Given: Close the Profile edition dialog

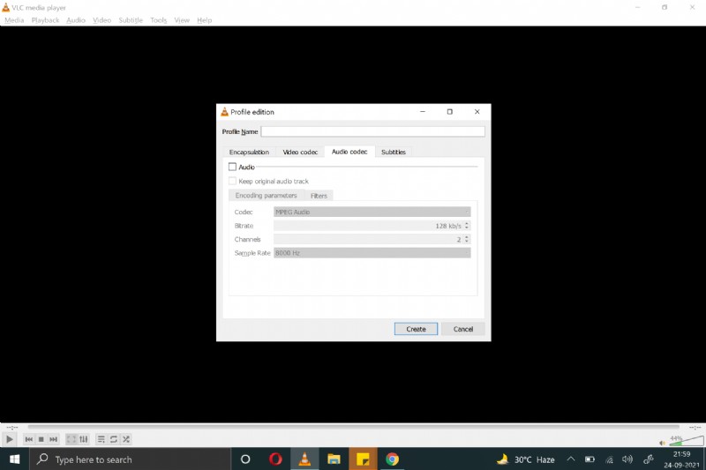Looking at the screenshot, I should [477, 111].
